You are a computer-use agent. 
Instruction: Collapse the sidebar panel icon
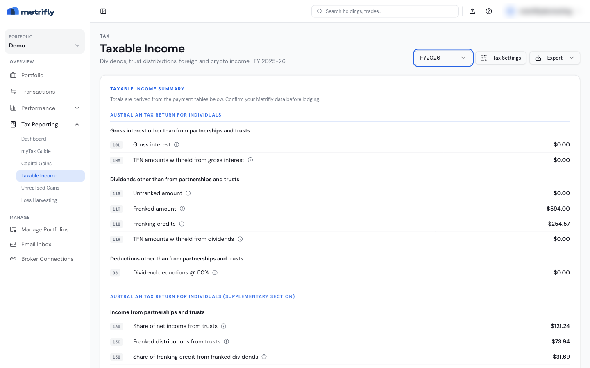point(103,11)
